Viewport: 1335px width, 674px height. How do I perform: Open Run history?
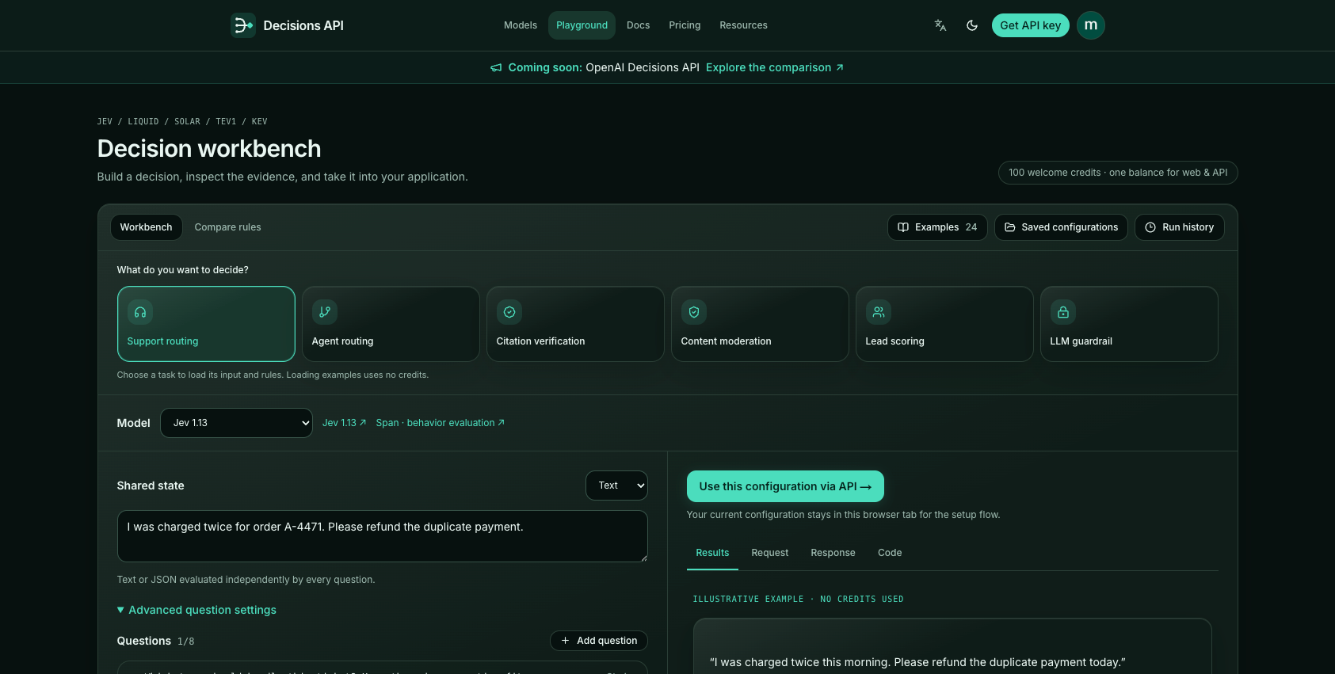tap(1180, 227)
